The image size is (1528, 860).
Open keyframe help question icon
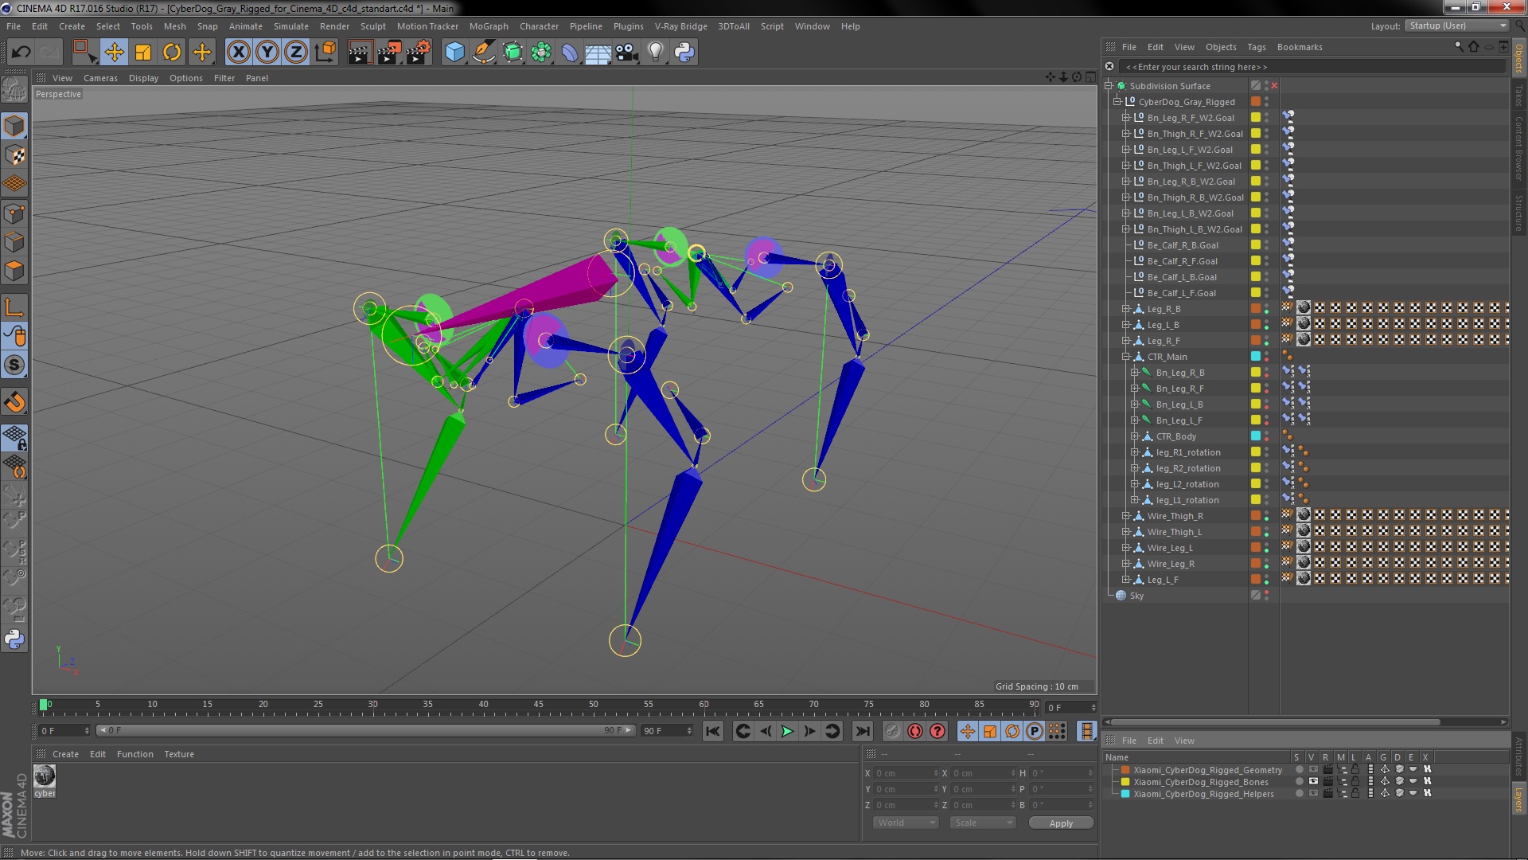(x=937, y=731)
